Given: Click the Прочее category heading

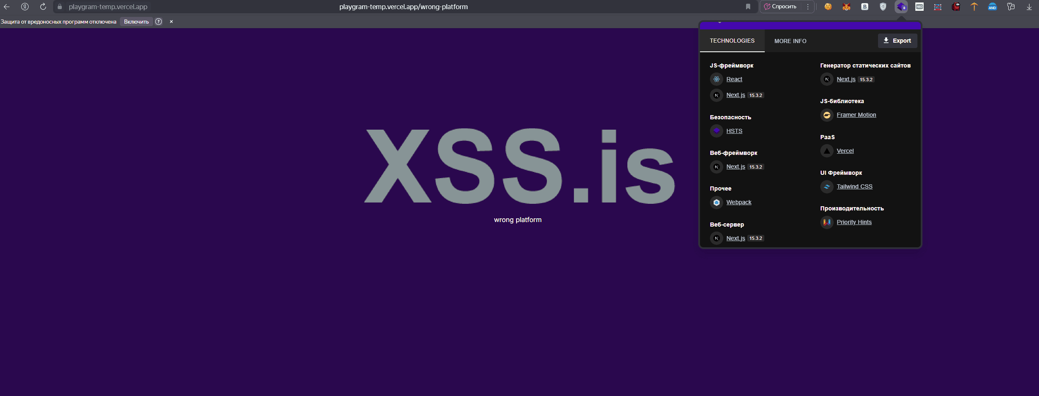Looking at the screenshot, I should [x=721, y=188].
